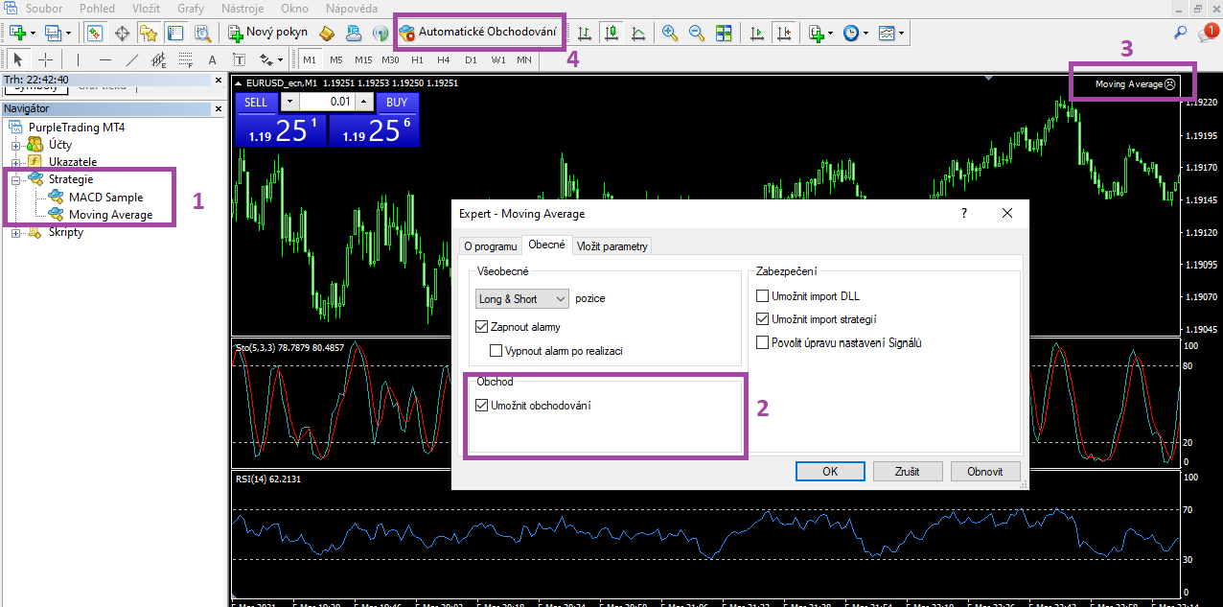Switch to the Vložit parametry tab
This screenshot has width=1223, height=607.
tap(612, 246)
